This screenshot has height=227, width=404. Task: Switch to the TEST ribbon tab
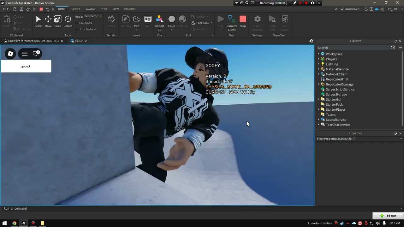(104, 9)
